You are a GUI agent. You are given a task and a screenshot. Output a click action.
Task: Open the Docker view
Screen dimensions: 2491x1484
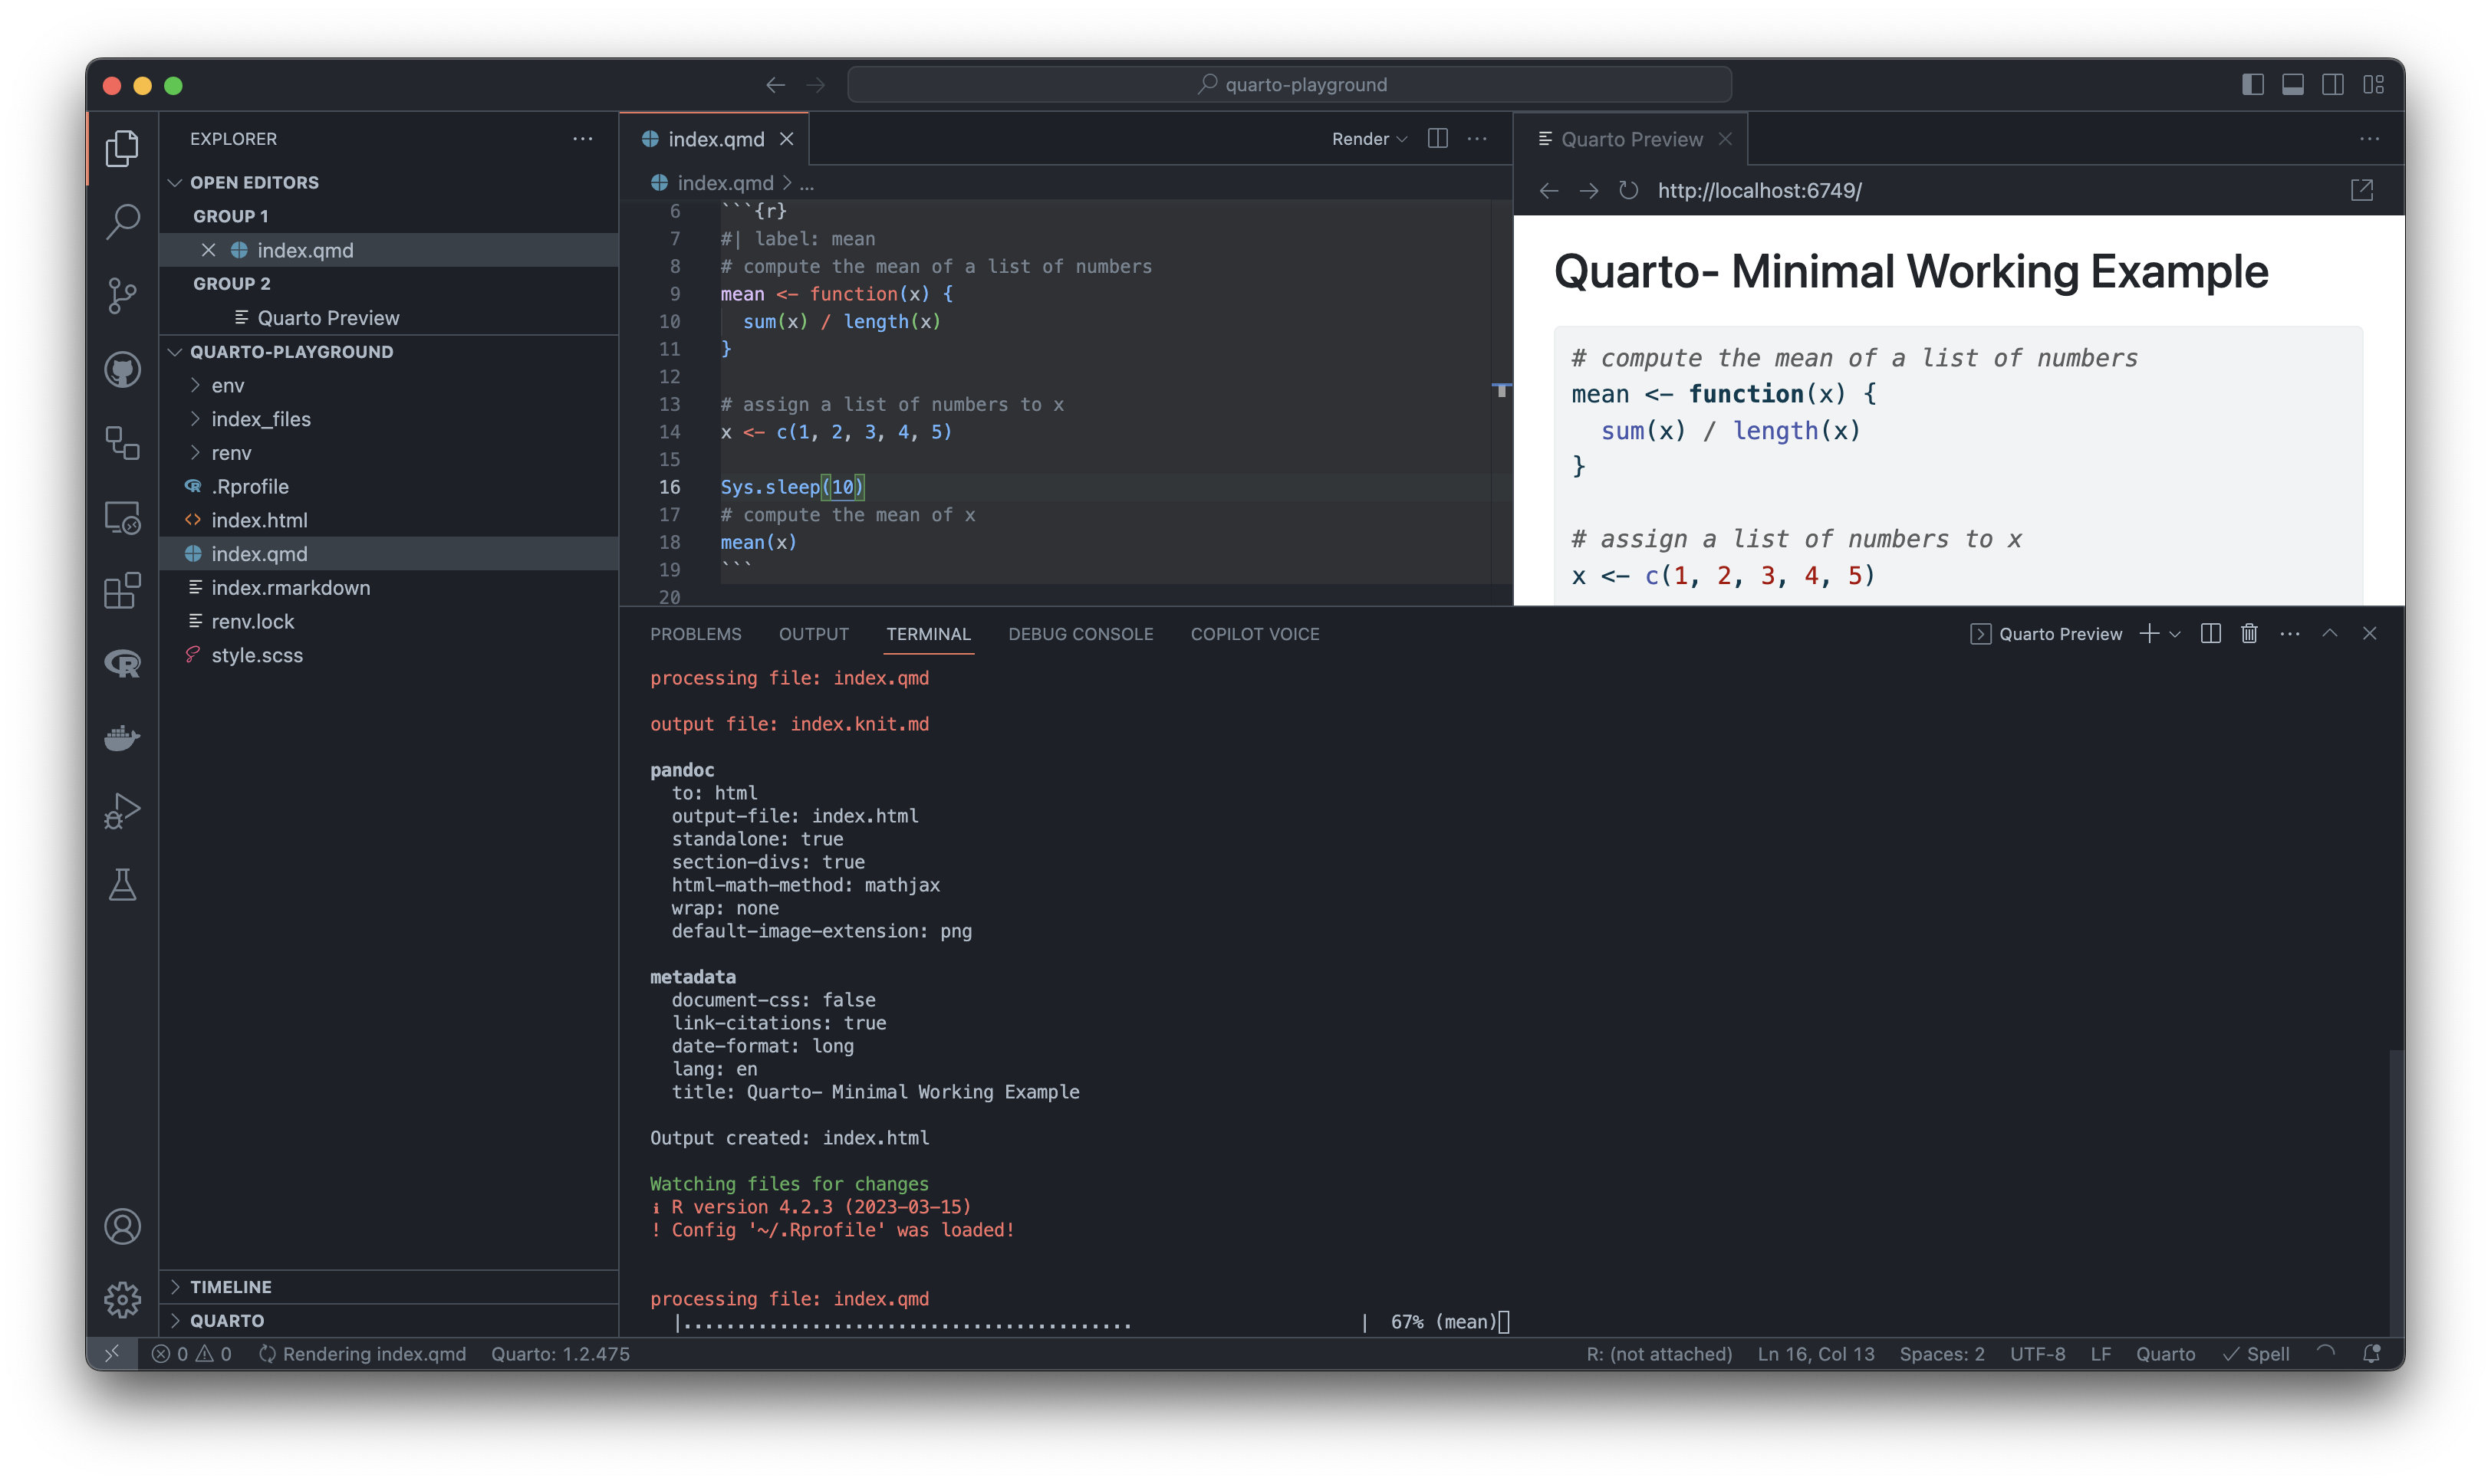pos(122,738)
